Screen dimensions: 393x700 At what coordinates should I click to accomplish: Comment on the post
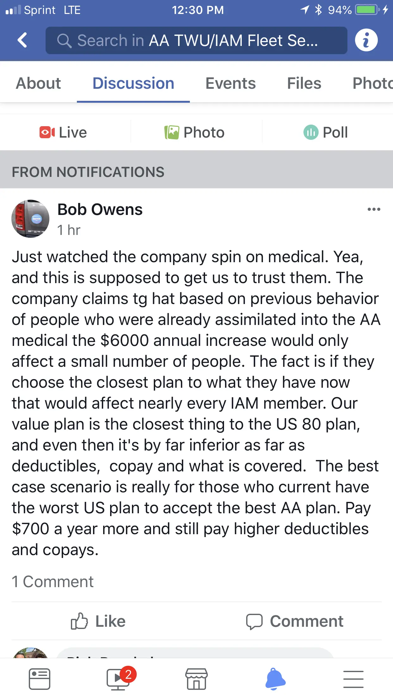tap(295, 621)
